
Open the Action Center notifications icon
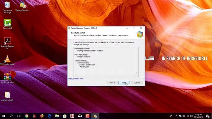click(x=208, y=116)
